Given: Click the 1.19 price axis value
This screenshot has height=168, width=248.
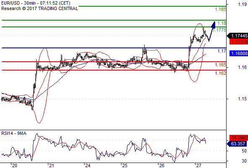Looking at the screenshot, I should click(x=242, y=4).
